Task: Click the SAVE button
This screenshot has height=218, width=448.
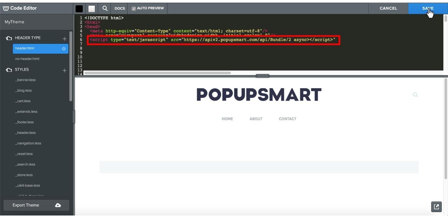Action: pyautogui.click(x=428, y=8)
